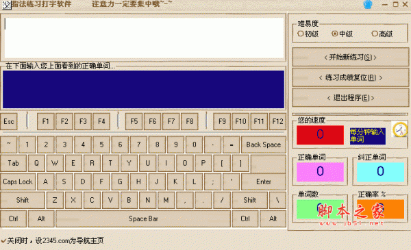Click the A key
This screenshot has height=250, width=411.
click(46, 182)
